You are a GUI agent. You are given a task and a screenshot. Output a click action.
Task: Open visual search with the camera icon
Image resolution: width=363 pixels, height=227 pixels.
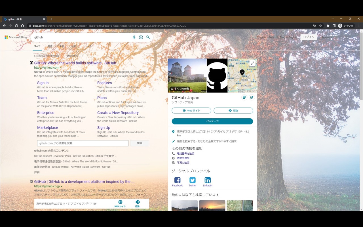141,37
